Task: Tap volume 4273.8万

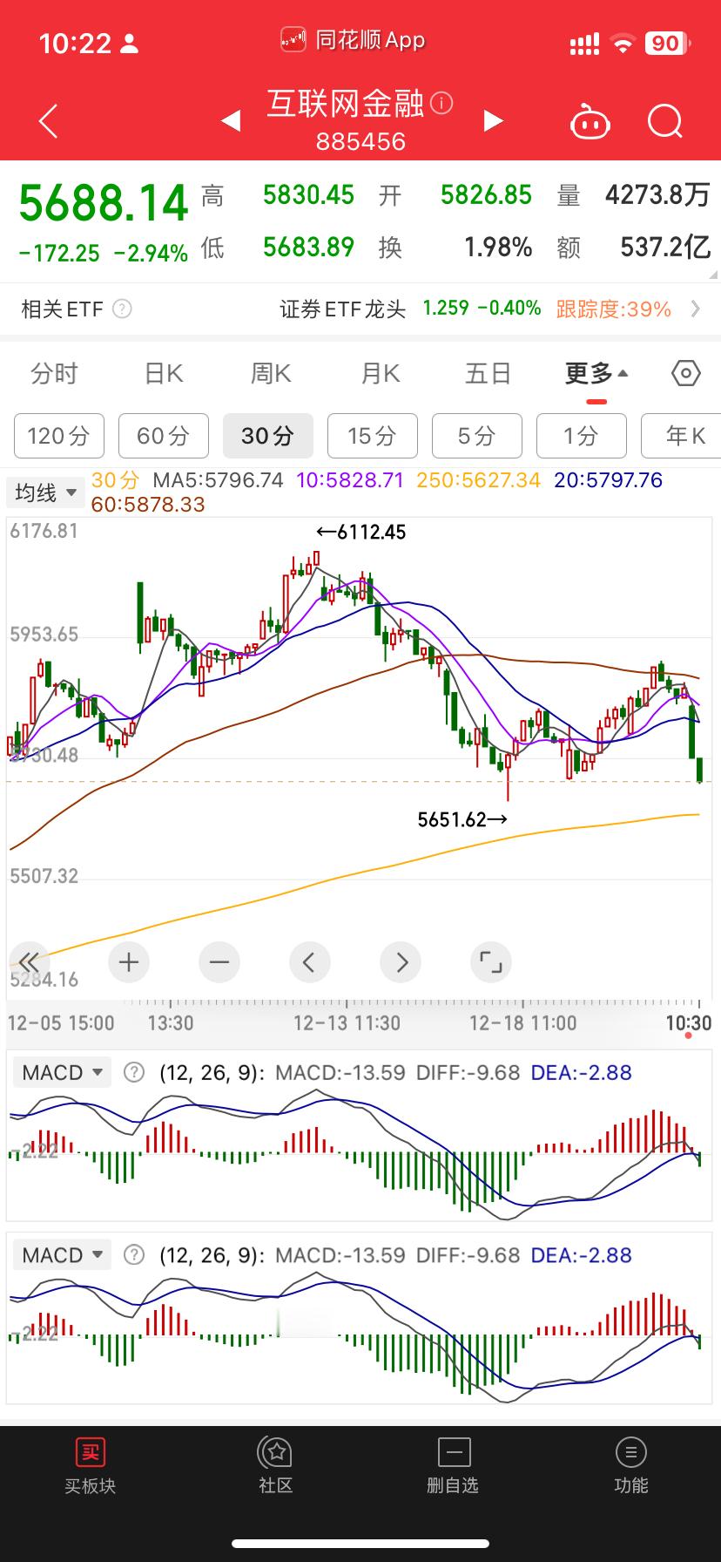Action: (x=658, y=194)
